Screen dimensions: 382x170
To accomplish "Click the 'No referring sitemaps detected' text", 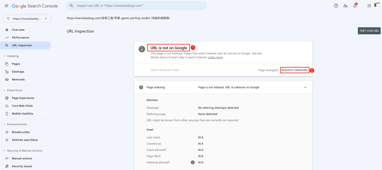I will coord(218,108).
